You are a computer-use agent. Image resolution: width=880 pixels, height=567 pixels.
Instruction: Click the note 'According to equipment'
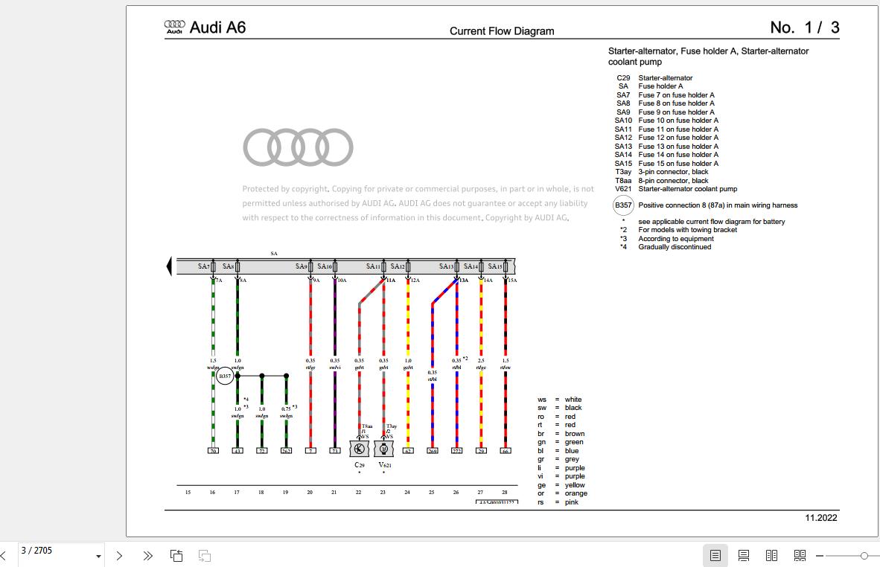click(x=676, y=239)
